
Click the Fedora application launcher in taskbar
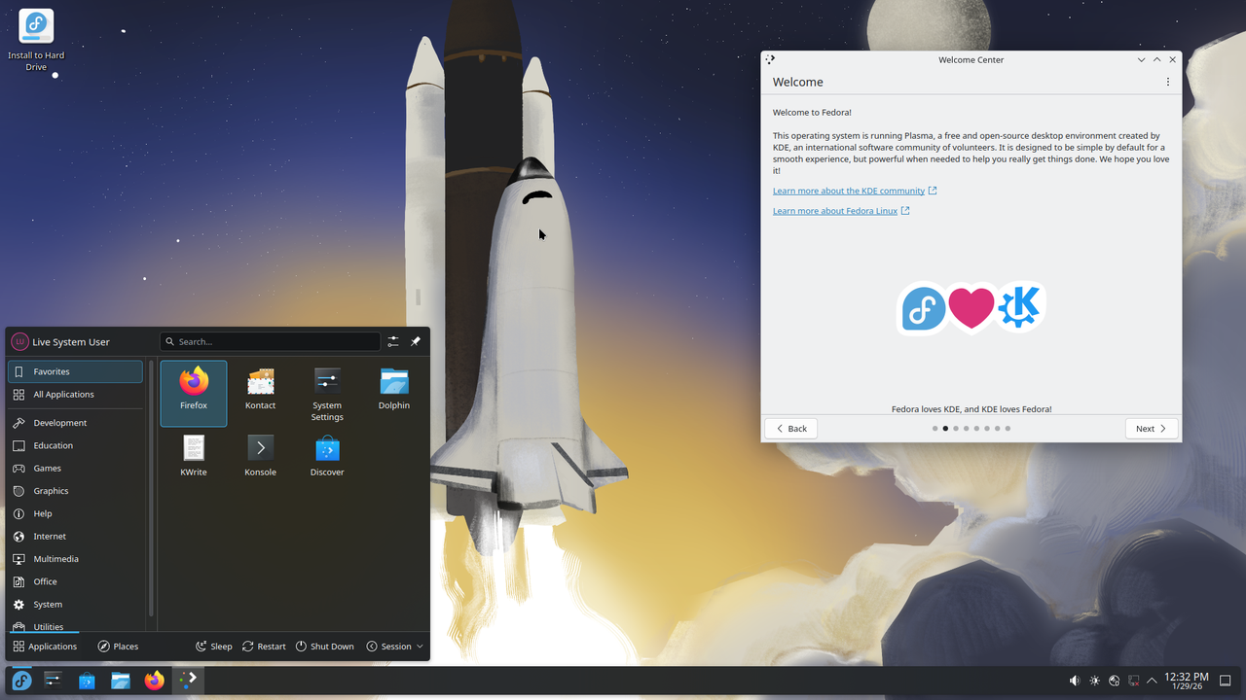pos(21,681)
